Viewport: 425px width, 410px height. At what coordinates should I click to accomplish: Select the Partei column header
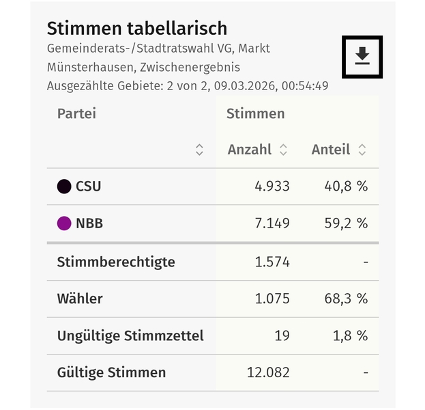coord(76,113)
